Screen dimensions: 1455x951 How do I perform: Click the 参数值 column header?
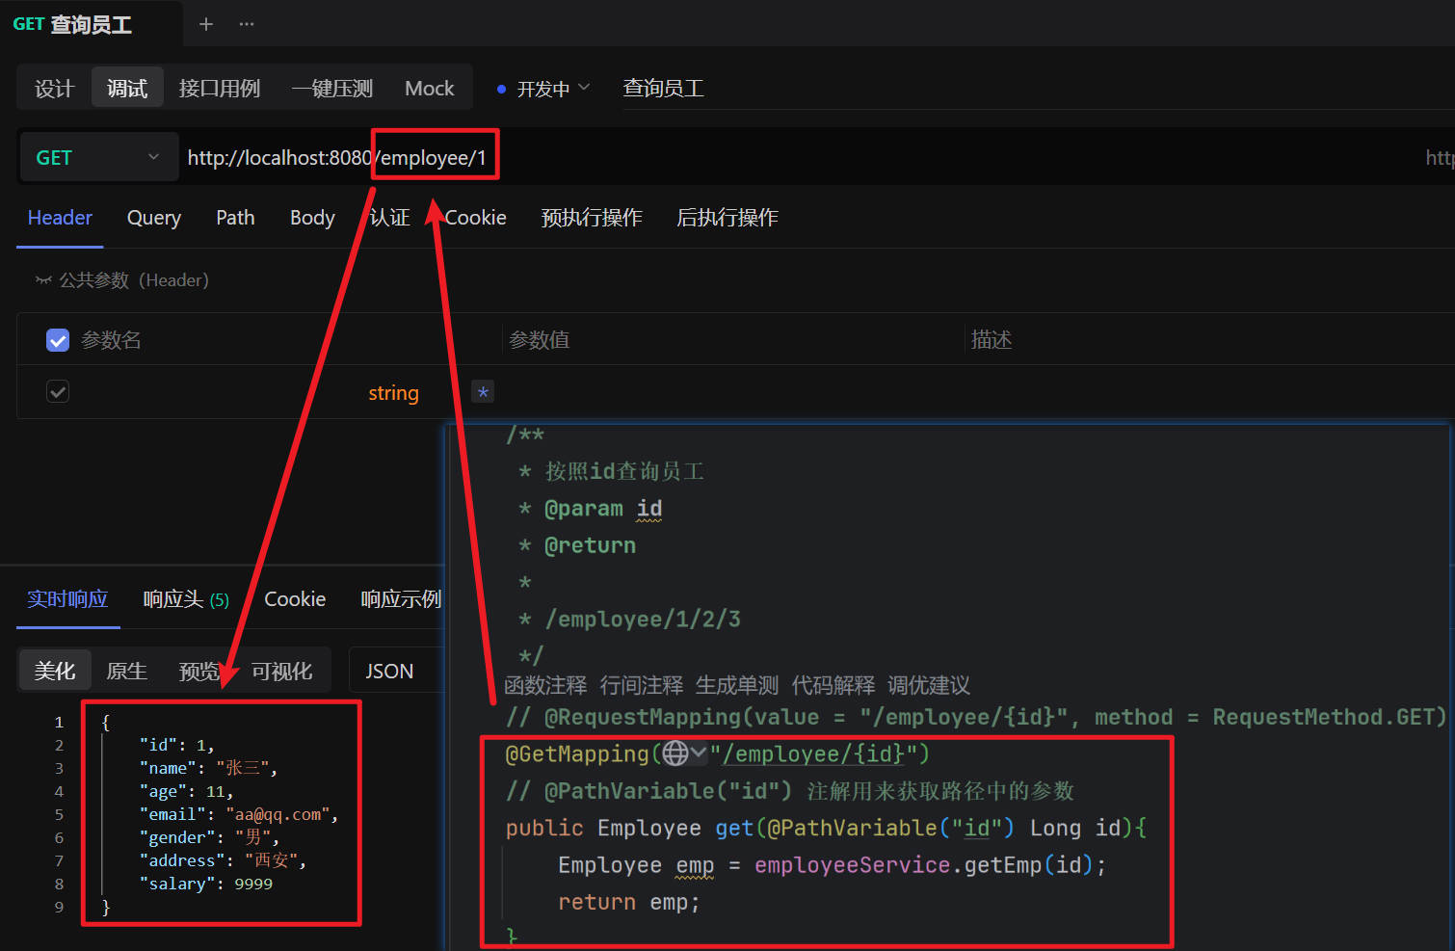540,340
